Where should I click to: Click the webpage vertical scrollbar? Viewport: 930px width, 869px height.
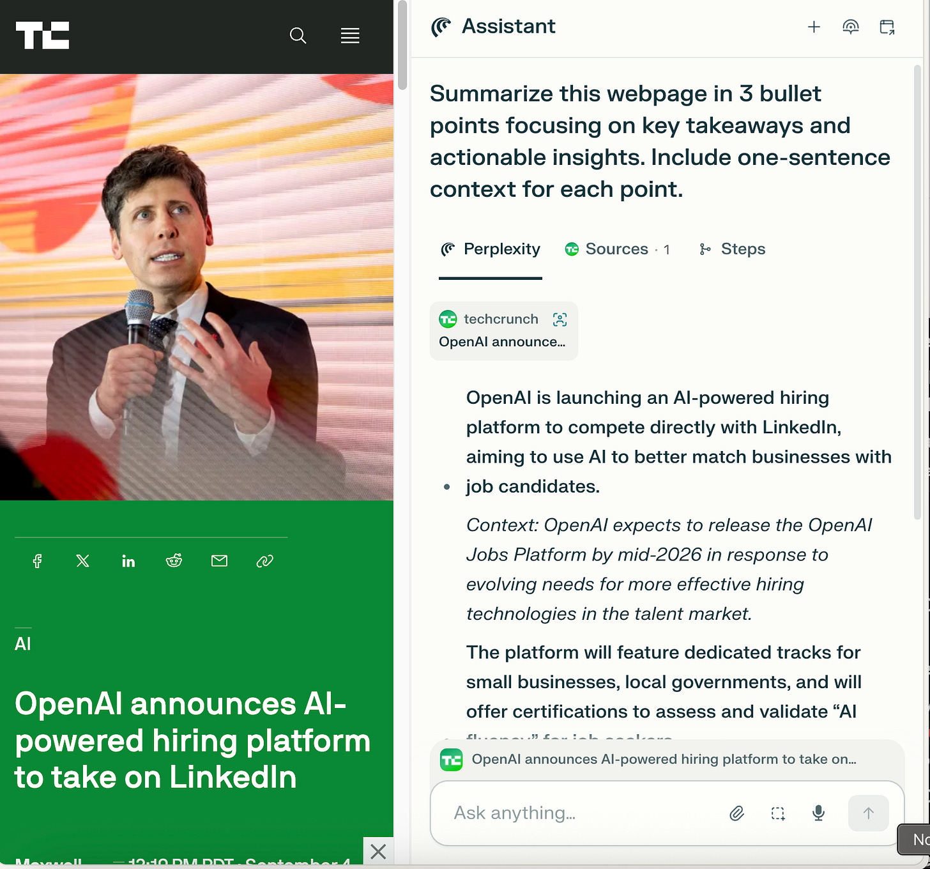[402, 45]
